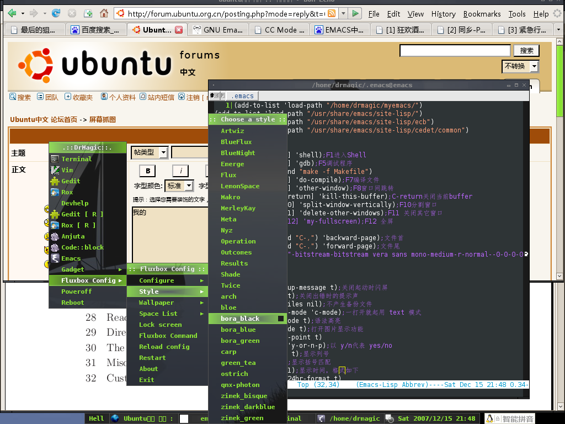Image resolution: width=565 pixels, height=424 pixels.
Task: Click the RSS feed icon in address bar
Action: tap(332, 14)
